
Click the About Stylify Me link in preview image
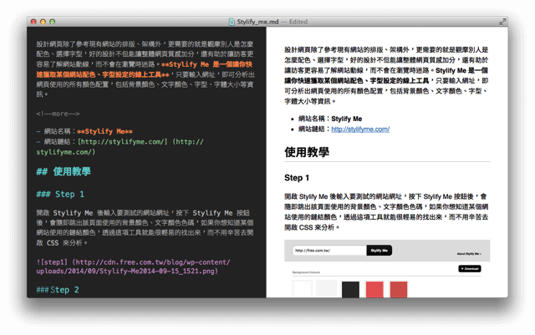coord(469,254)
